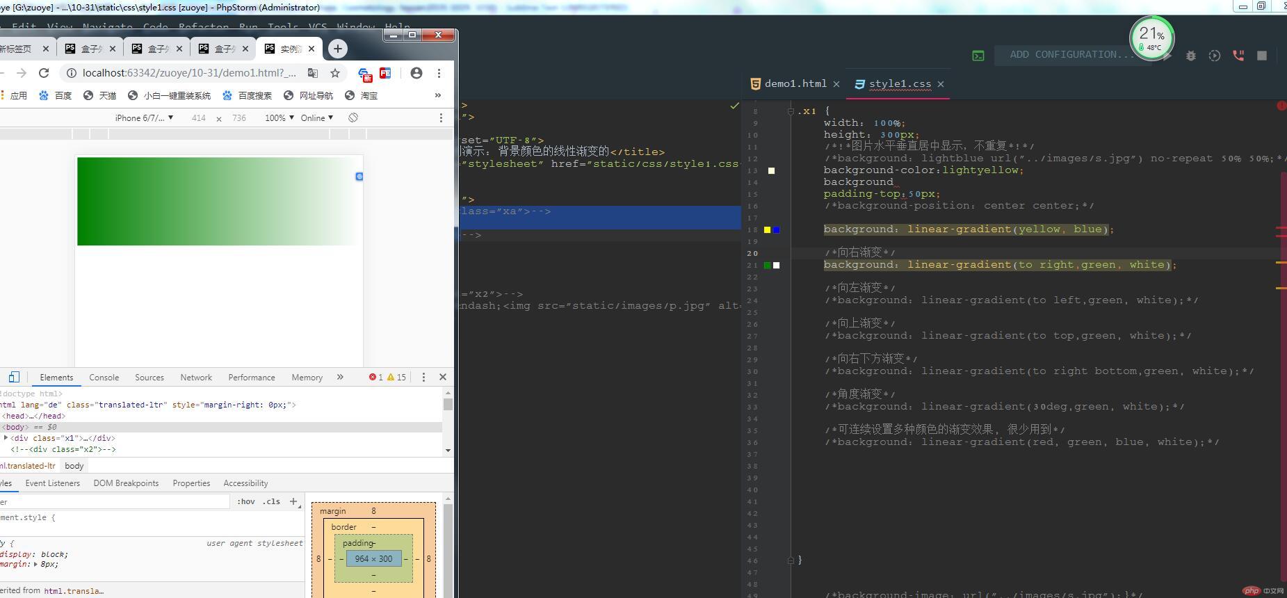This screenshot has height=598, width=1287.
Task: Click the Chrome reload page button
Action: tap(44, 73)
